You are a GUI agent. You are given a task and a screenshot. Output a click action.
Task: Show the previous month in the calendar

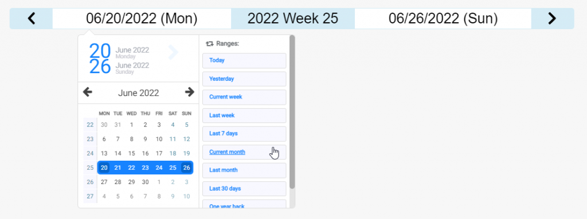(88, 92)
